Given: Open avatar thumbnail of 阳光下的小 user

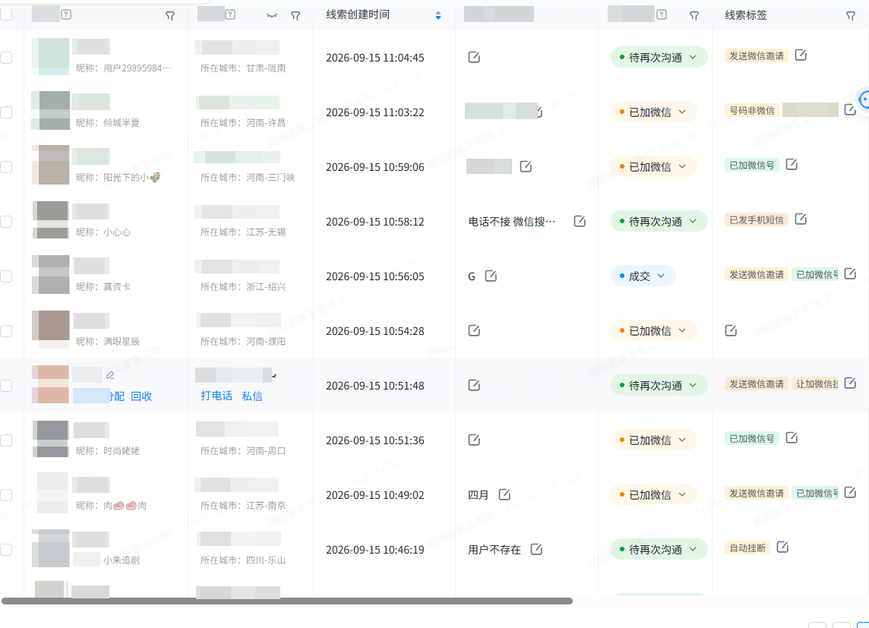Looking at the screenshot, I should click(x=50, y=165).
